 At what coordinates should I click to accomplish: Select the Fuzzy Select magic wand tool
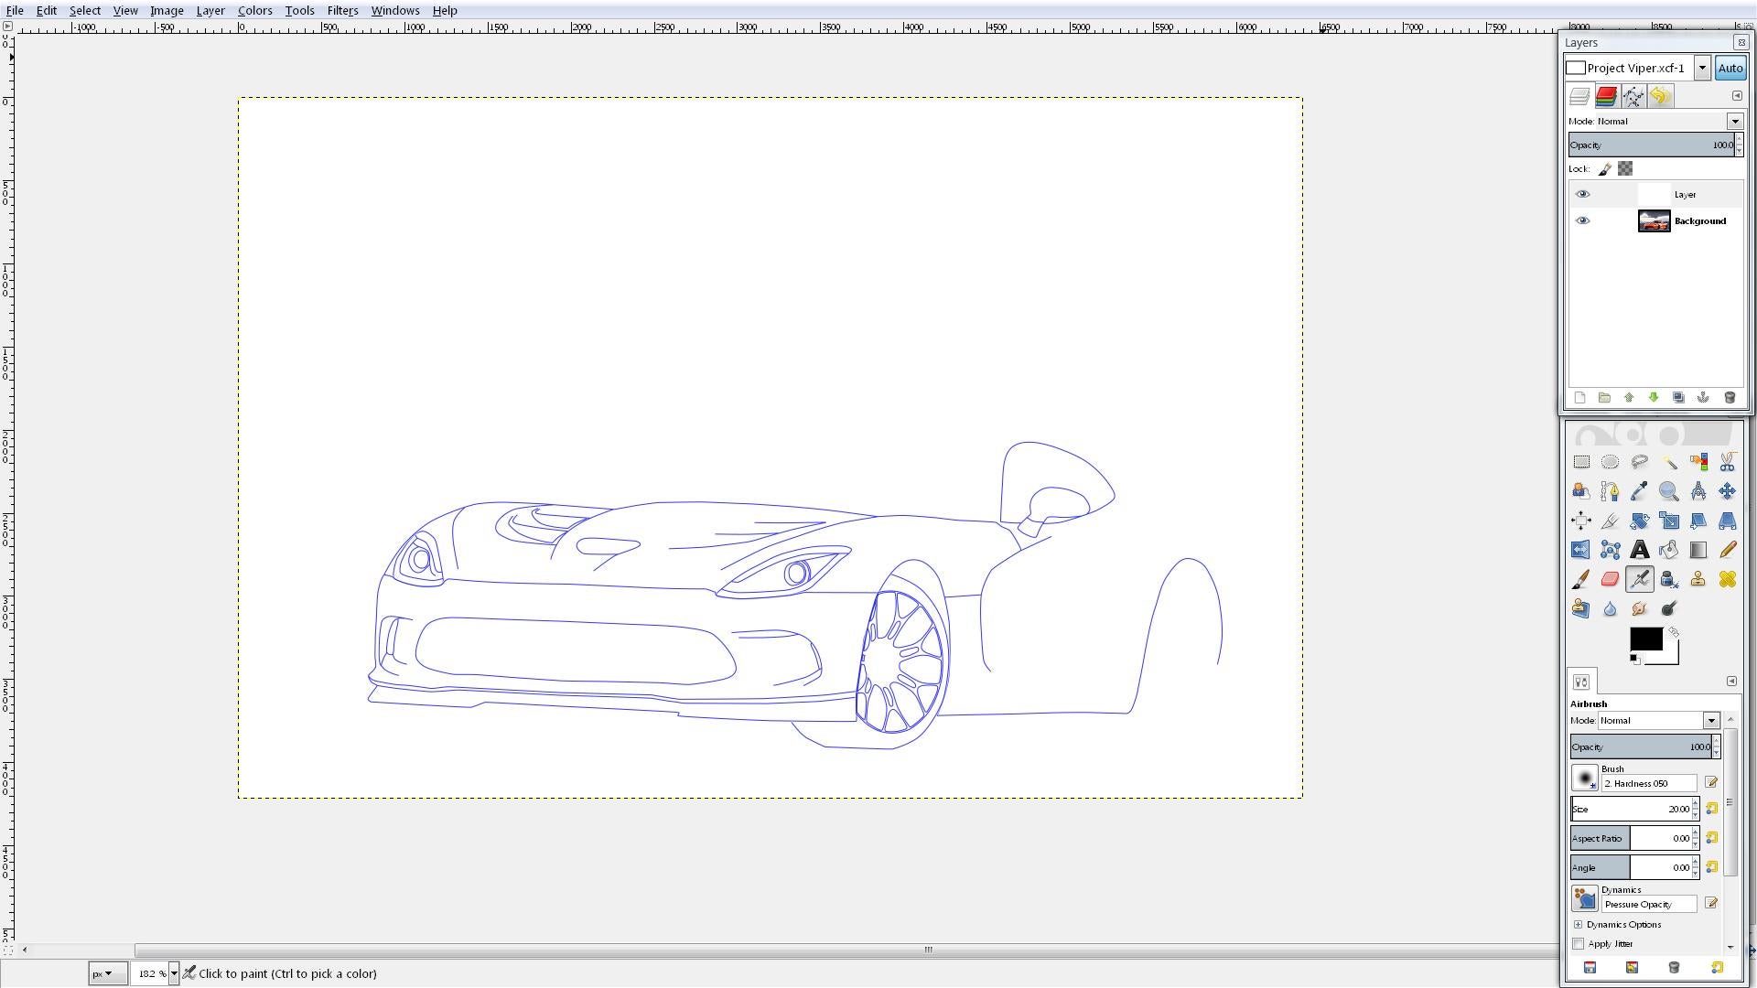tap(1669, 462)
